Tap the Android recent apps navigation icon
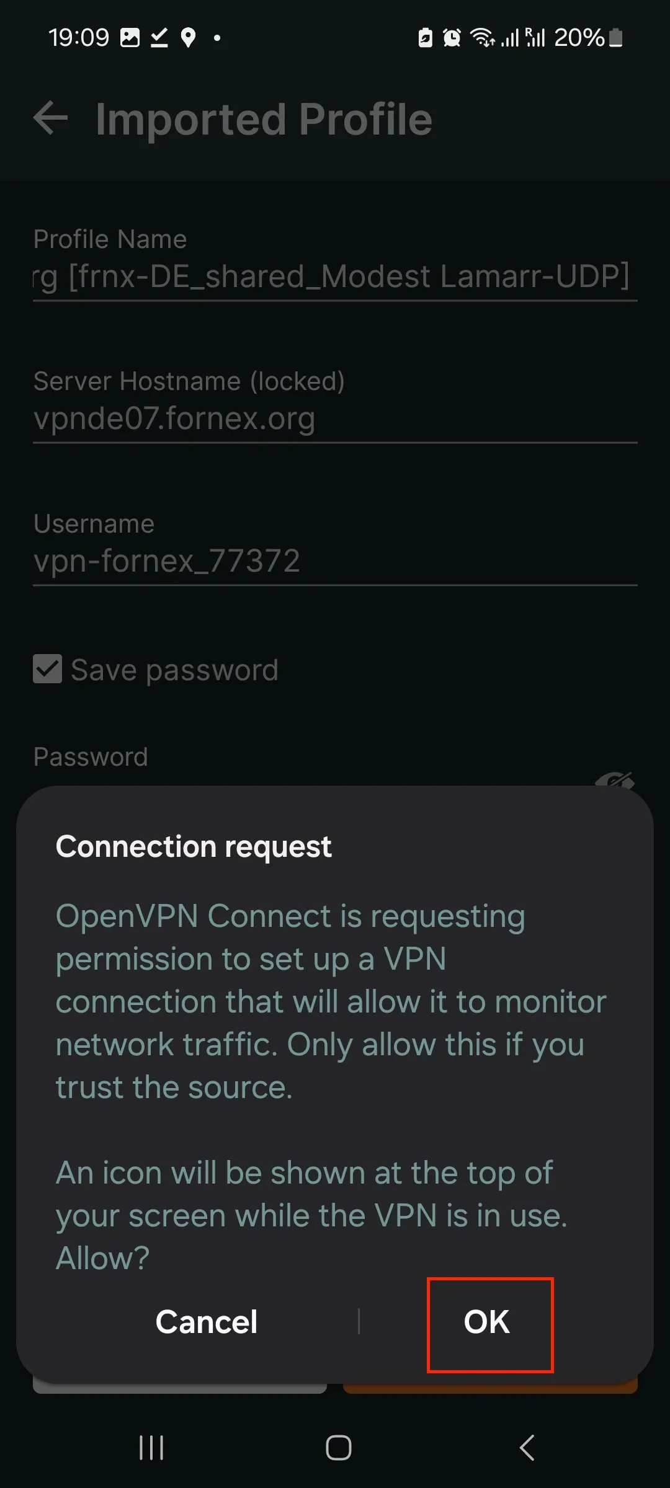This screenshot has width=670, height=1488. 151,1448
